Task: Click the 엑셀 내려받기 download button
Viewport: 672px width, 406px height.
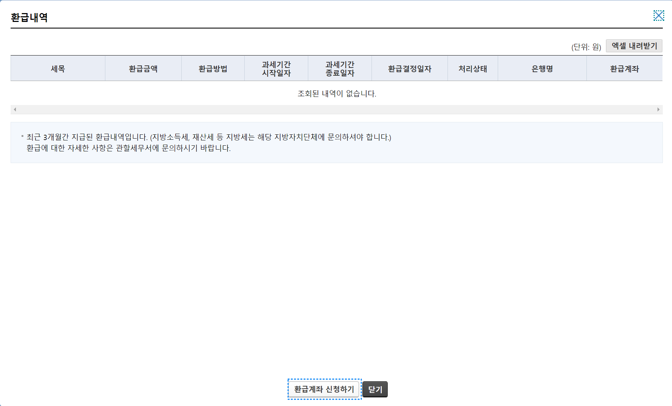Action: (x=634, y=46)
